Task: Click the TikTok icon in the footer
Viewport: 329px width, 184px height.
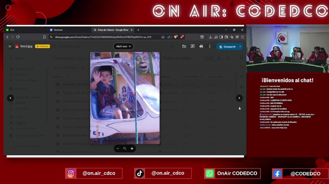Action: point(140,174)
